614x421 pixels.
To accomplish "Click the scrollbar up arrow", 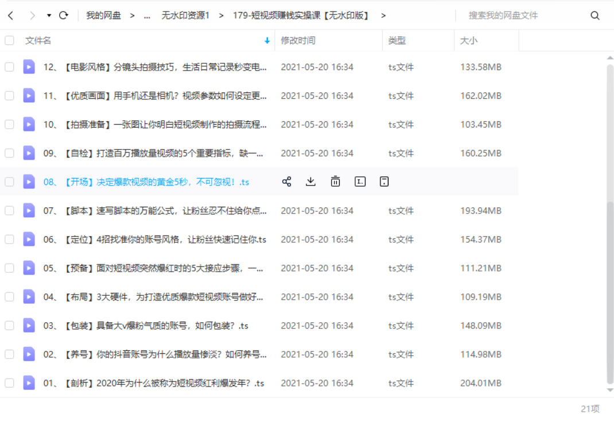I will [x=610, y=57].
